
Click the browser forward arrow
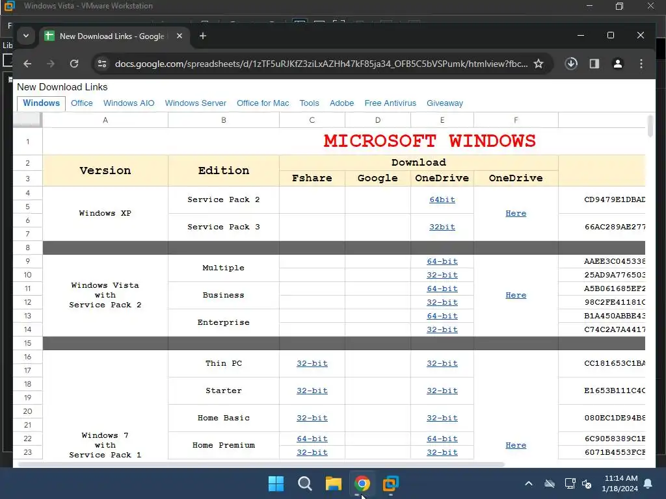coord(51,64)
